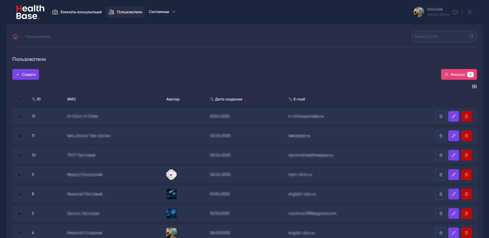Click the ID cell showing 10

[x=34, y=155]
